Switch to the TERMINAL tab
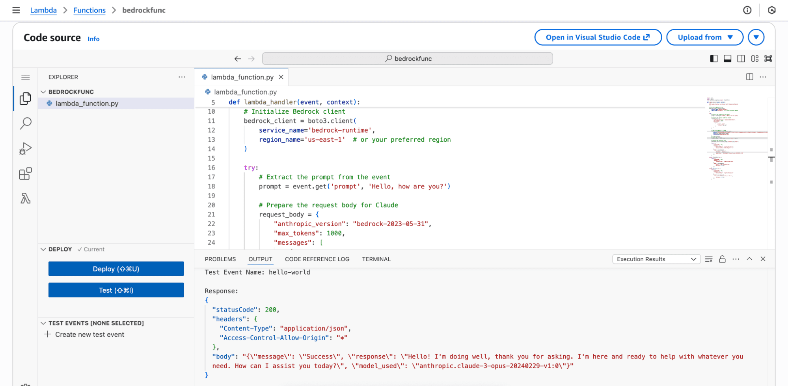The image size is (788, 386). [376, 259]
